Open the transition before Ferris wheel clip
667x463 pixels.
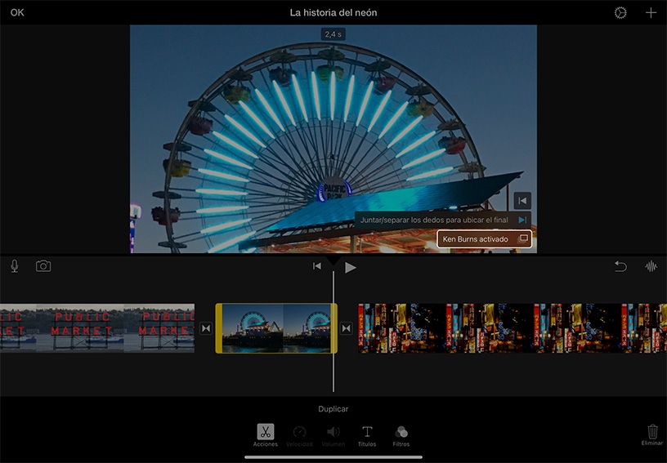tap(206, 328)
